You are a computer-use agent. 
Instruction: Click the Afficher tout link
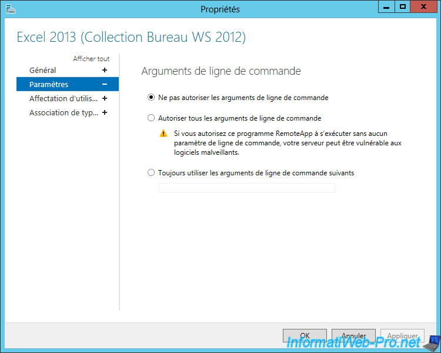pos(91,59)
